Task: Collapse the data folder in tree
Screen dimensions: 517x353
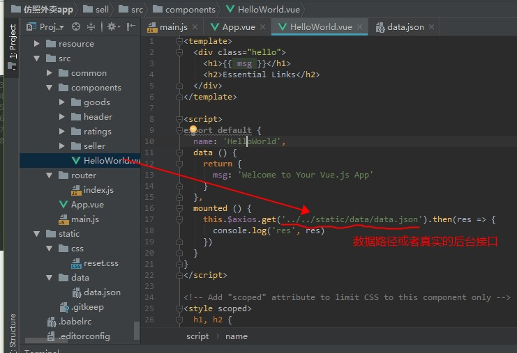Action: [x=49, y=278]
